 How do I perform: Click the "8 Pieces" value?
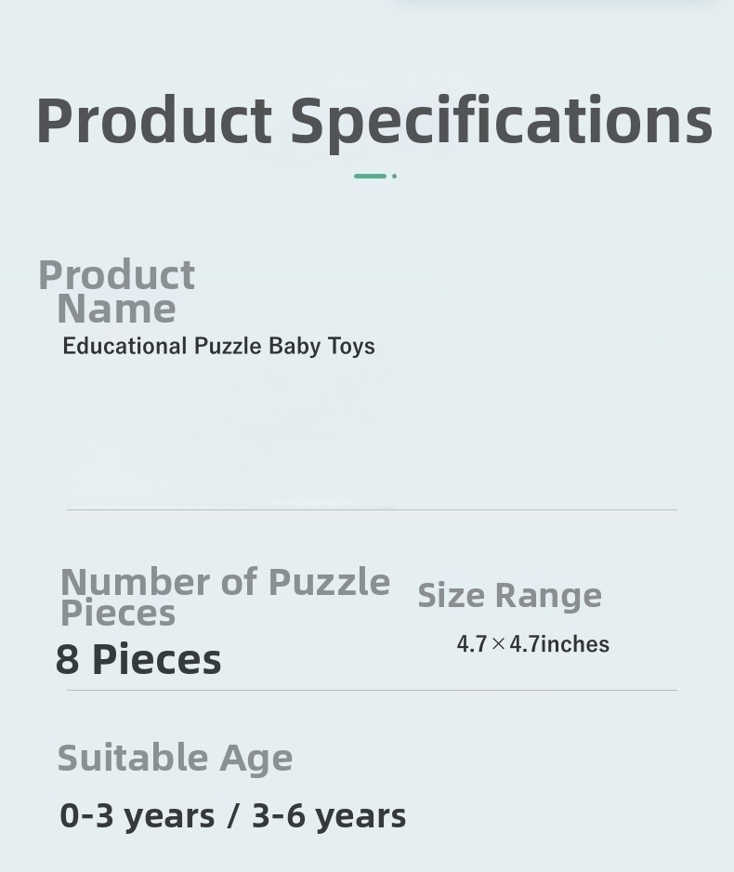[x=138, y=660]
